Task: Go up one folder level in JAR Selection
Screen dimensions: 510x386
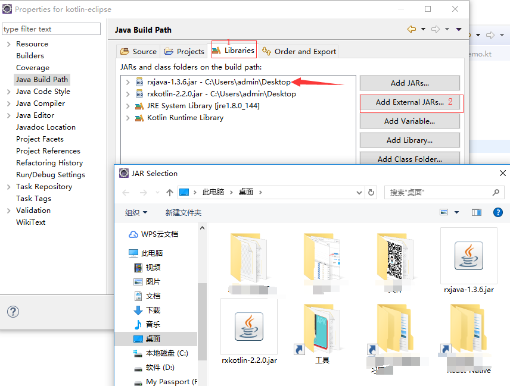Action: (169, 193)
